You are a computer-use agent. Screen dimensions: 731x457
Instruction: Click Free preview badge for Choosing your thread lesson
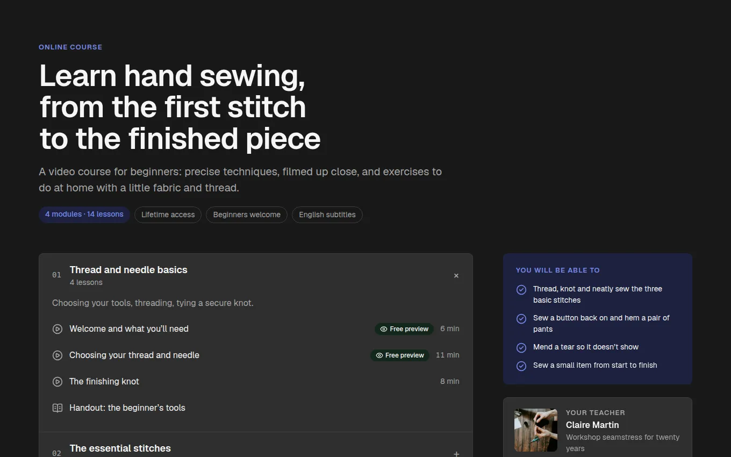(400, 355)
